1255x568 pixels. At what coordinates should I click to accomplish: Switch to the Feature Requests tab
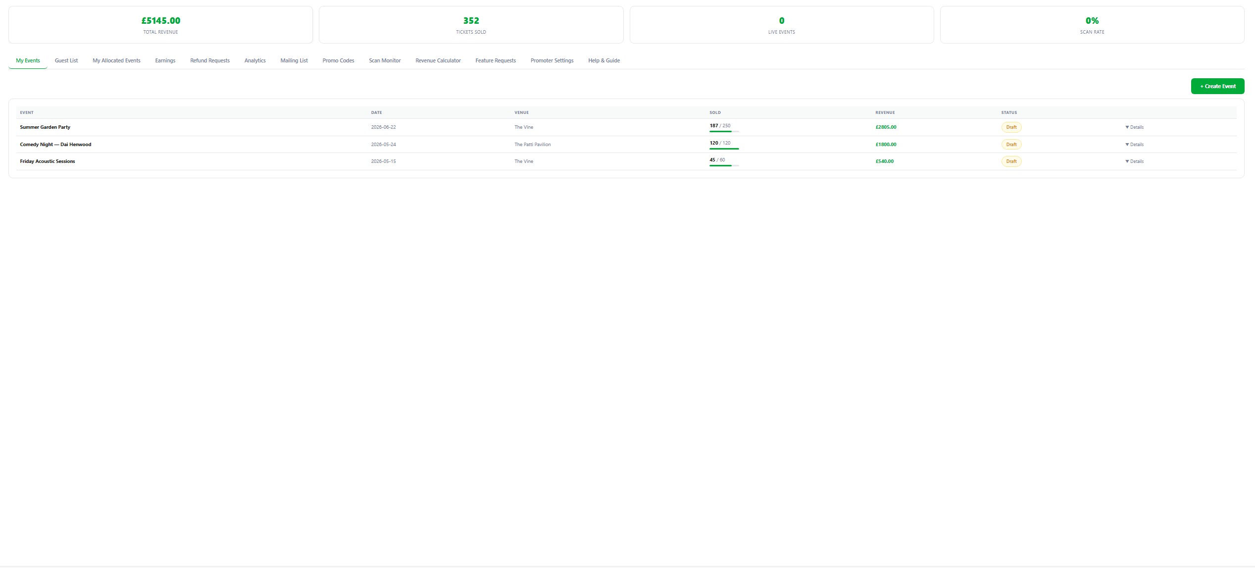point(496,60)
